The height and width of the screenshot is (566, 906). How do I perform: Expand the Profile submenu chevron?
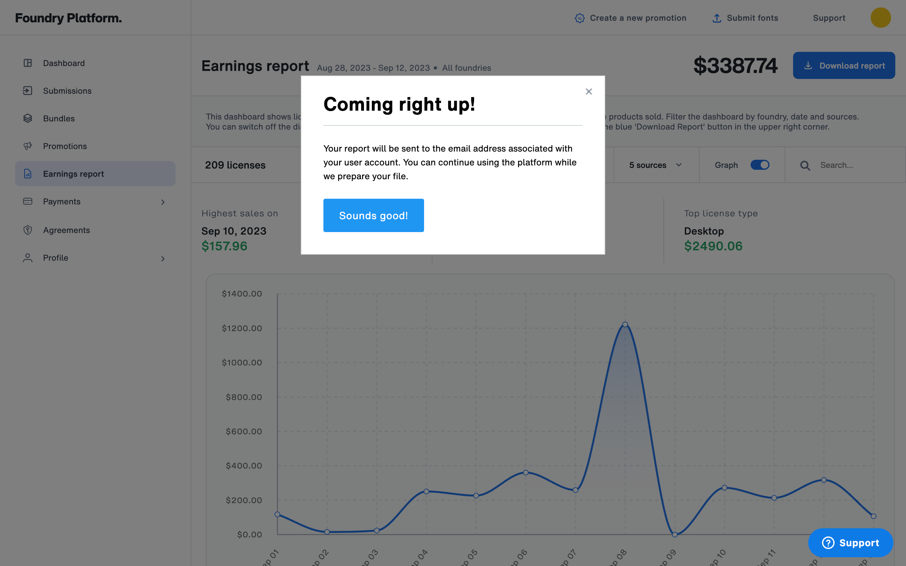(x=163, y=259)
